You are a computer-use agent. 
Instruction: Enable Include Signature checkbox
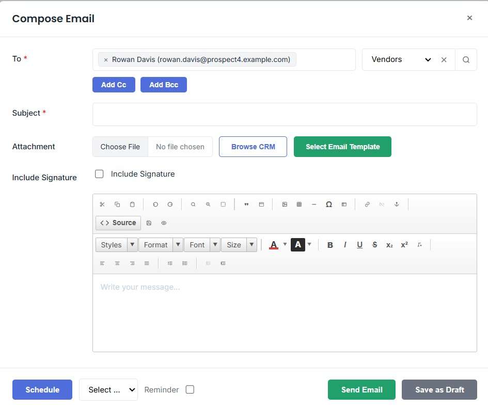(x=99, y=174)
